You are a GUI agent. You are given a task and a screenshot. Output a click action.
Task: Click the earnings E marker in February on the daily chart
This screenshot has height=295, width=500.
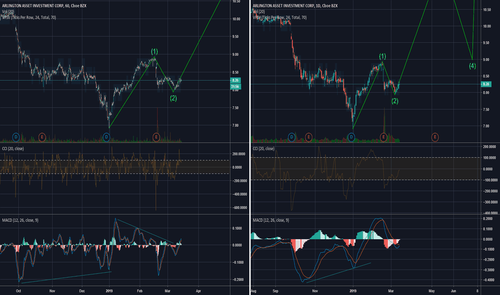(x=384, y=137)
